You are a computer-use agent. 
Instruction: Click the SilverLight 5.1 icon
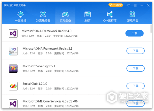tap(13, 68)
